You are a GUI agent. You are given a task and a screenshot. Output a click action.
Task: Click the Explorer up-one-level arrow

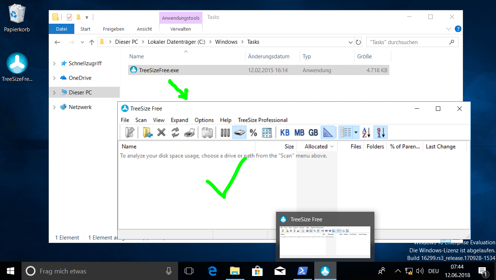[x=92, y=42]
